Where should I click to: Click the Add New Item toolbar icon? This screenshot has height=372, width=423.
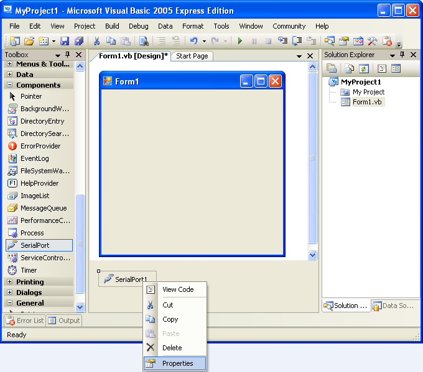(x=44, y=41)
